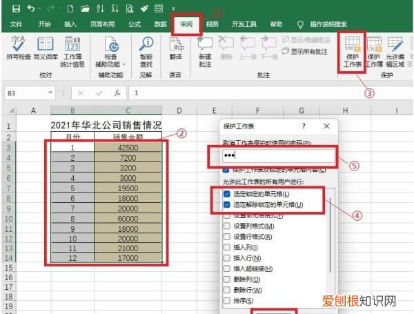Check 删除行 option

pos(226,290)
